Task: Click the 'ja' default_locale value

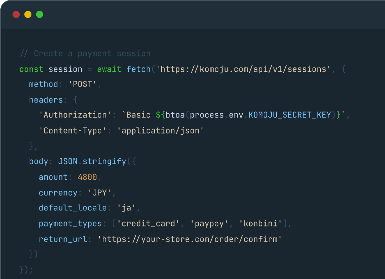Action: click(126, 208)
